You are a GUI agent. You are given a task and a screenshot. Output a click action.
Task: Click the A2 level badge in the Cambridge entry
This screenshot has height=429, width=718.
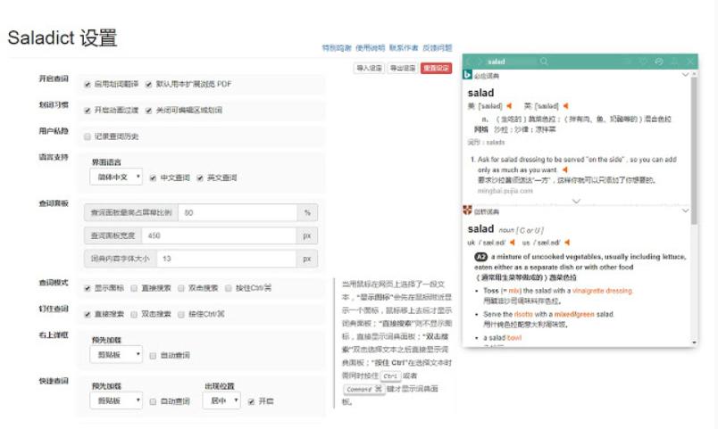click(480, 257)
